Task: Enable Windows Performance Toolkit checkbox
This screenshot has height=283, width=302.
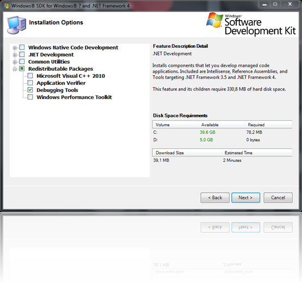Action: tap(30, 97)
